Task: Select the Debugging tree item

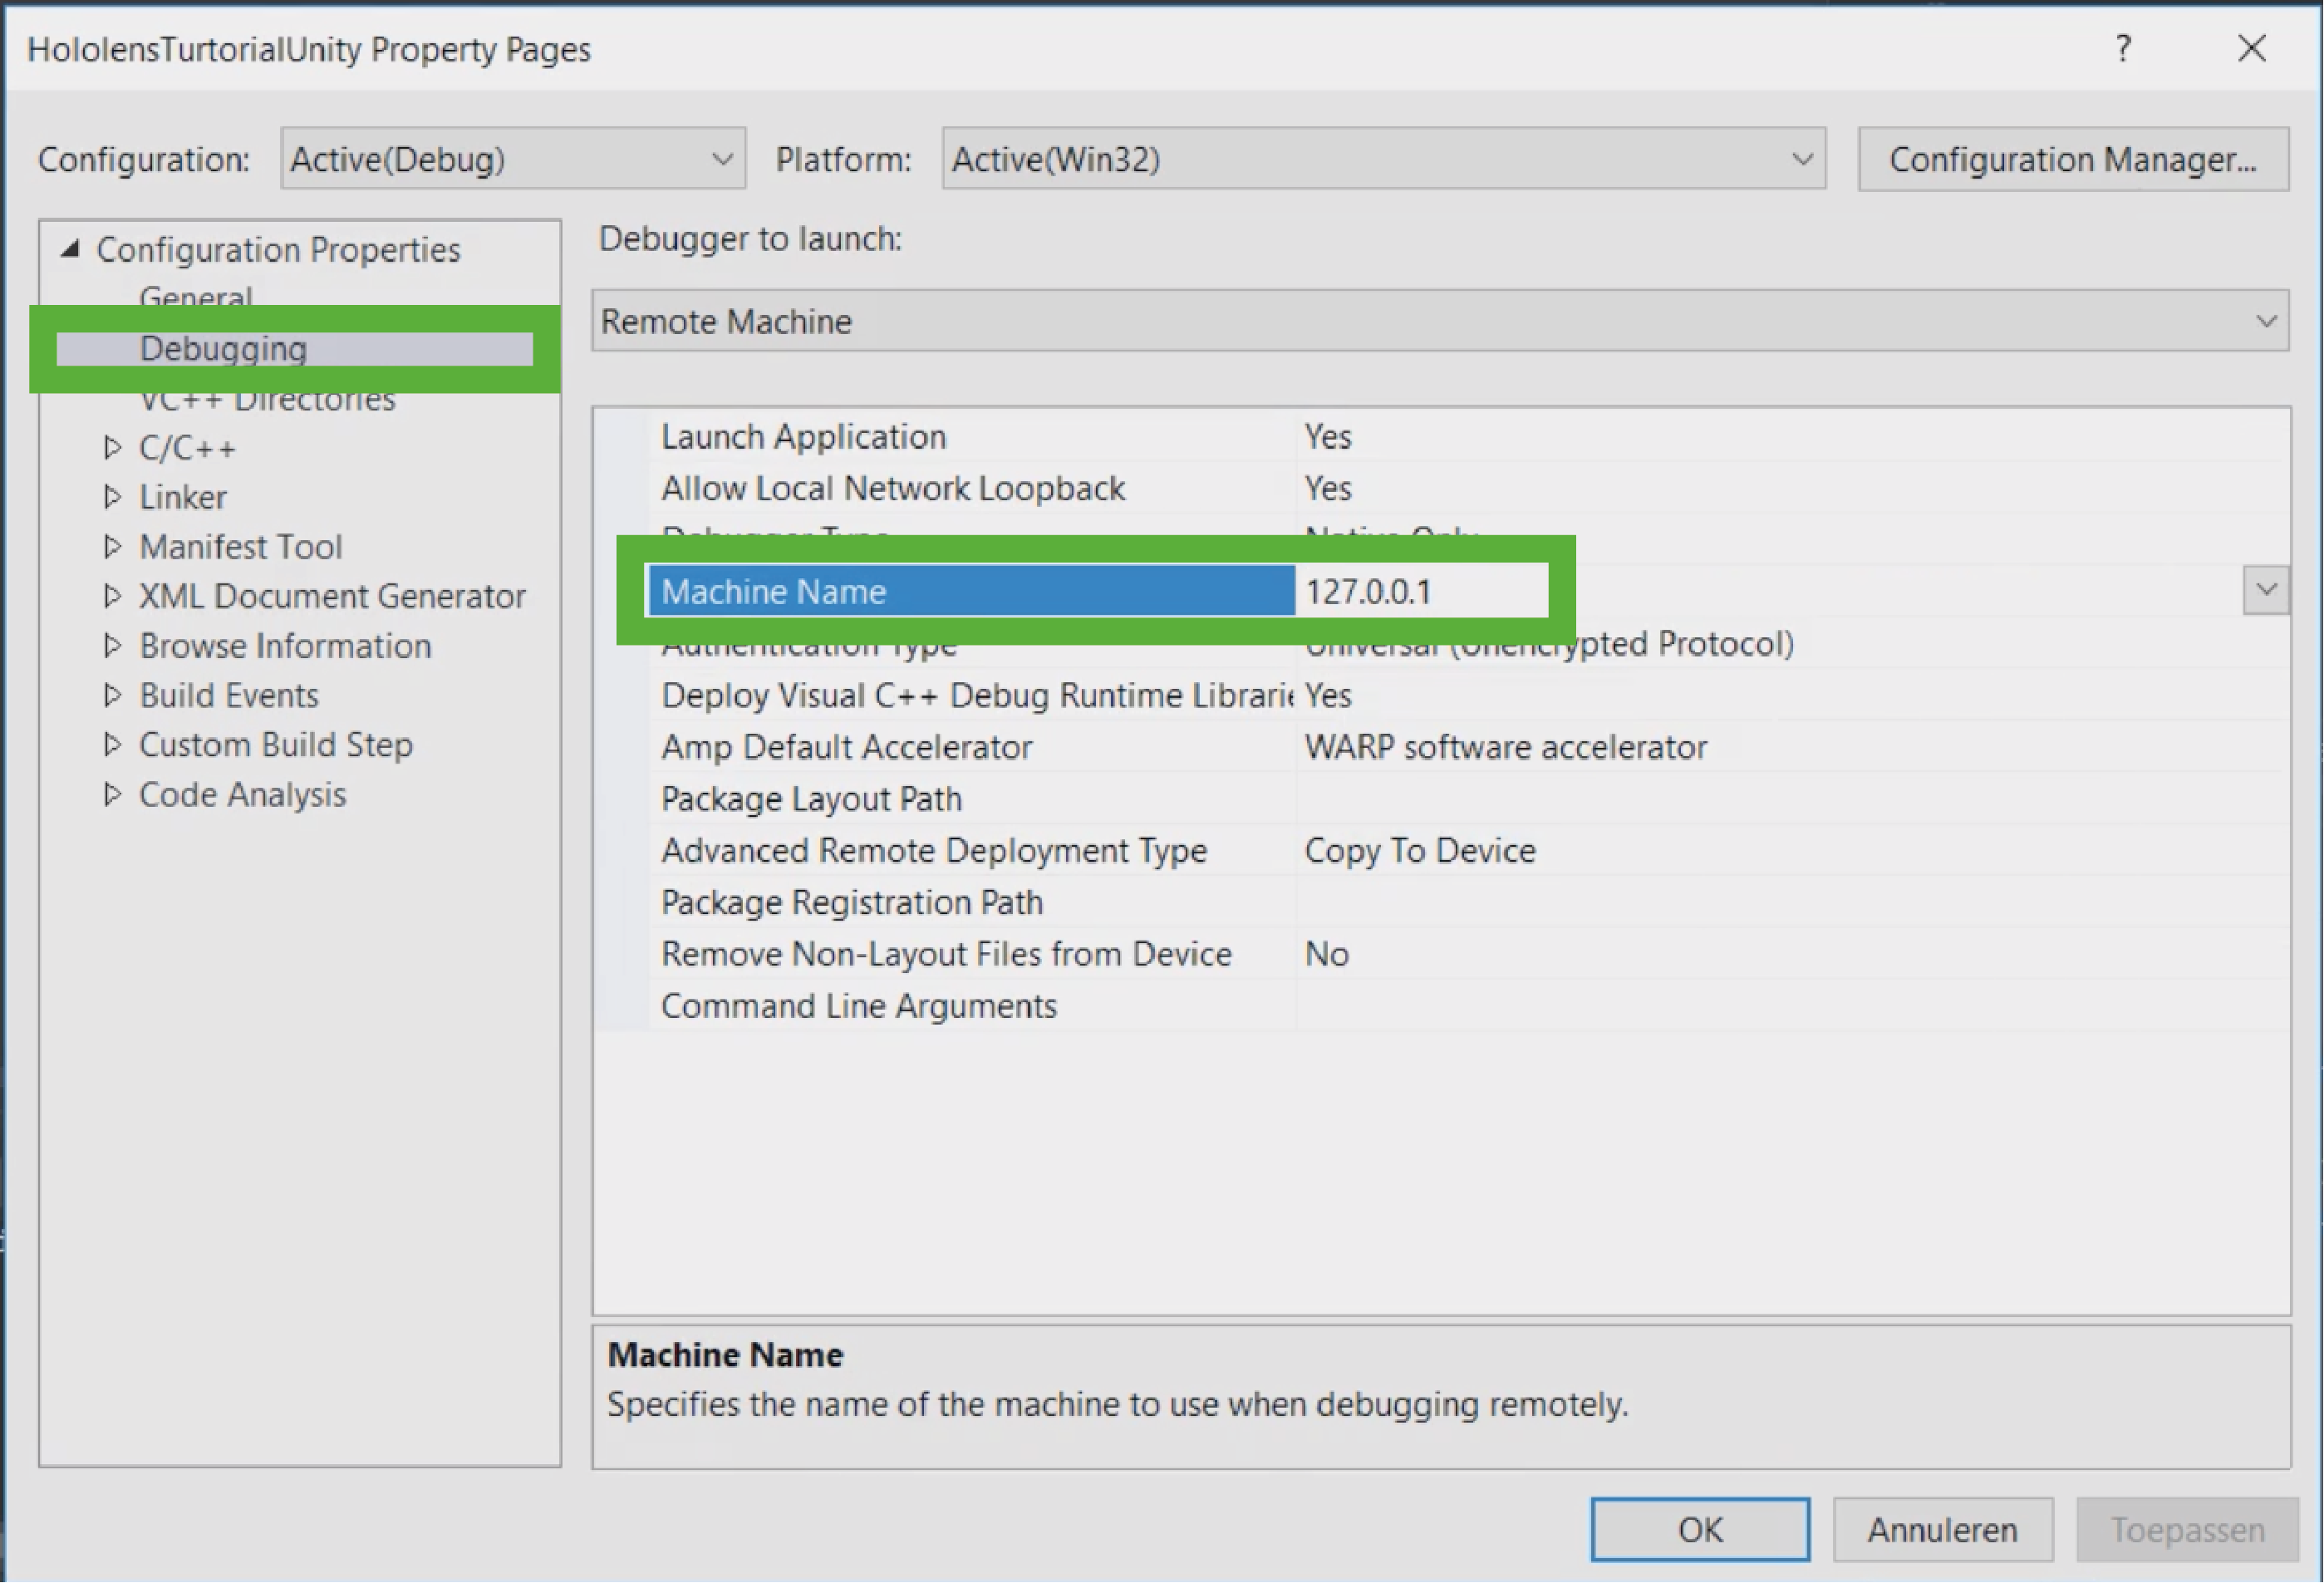Action: coord(222,348)
